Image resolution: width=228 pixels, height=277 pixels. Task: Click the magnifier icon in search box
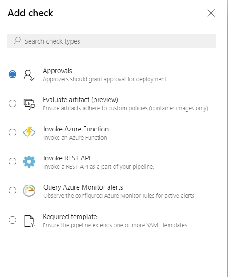(x=17, y=41)
